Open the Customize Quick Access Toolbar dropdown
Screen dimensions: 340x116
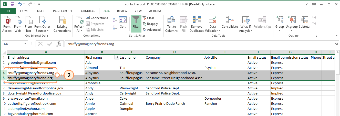point(39,4)
